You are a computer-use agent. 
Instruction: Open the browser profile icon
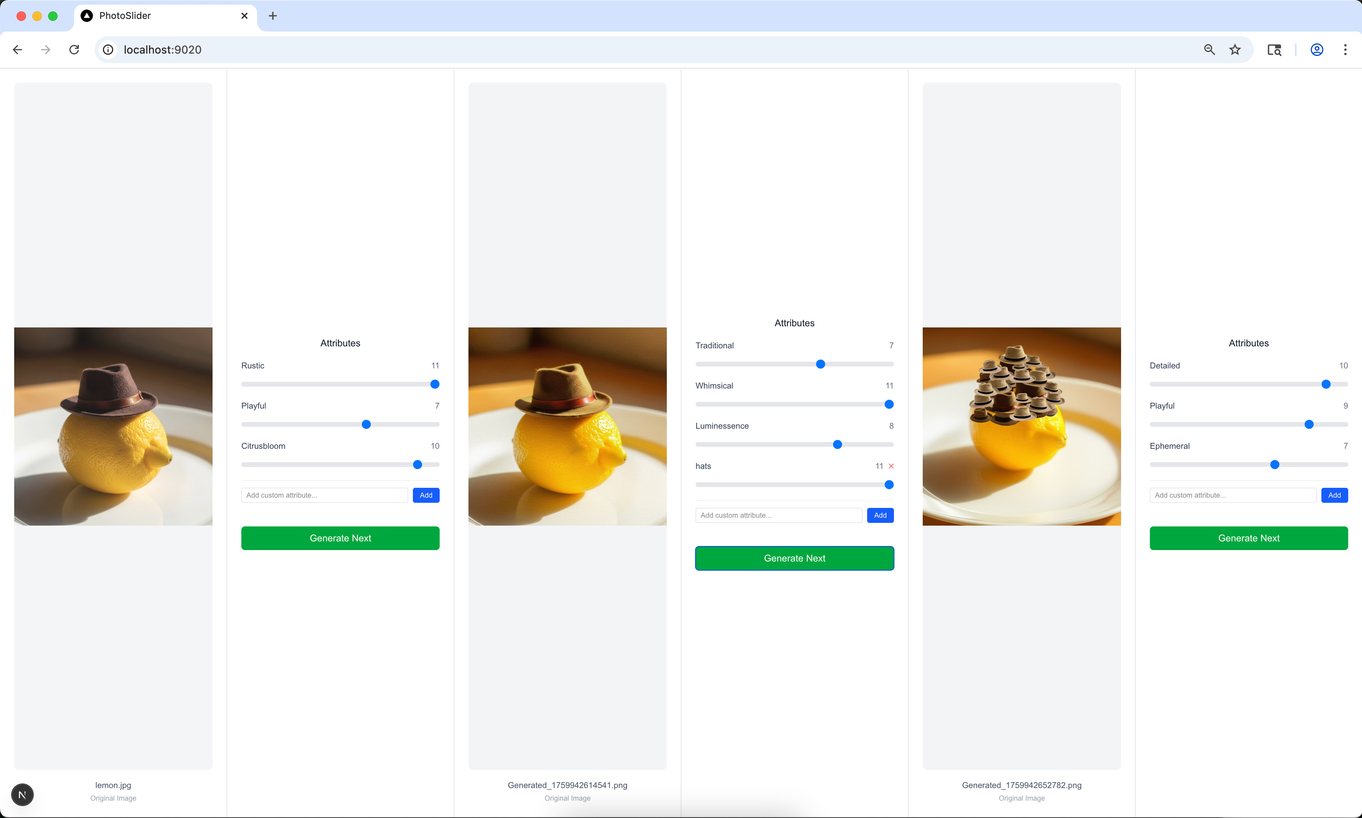[1316, 50]
